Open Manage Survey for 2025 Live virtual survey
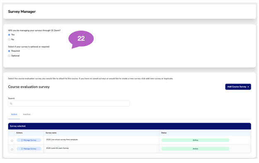The image size is (259, 163). [29, 140]
